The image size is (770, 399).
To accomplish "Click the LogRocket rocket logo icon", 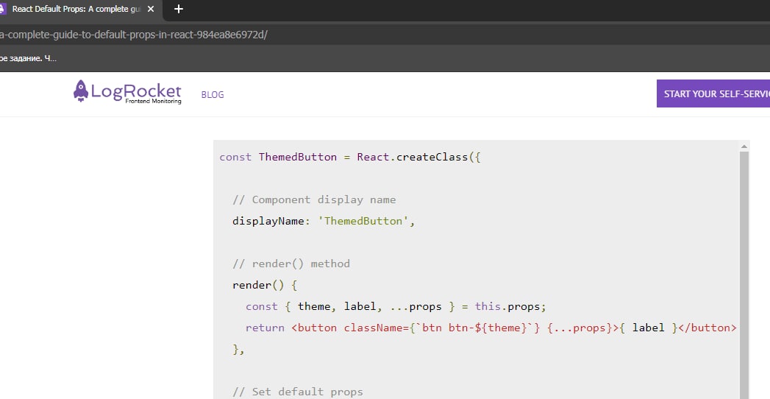I will 81,91.
